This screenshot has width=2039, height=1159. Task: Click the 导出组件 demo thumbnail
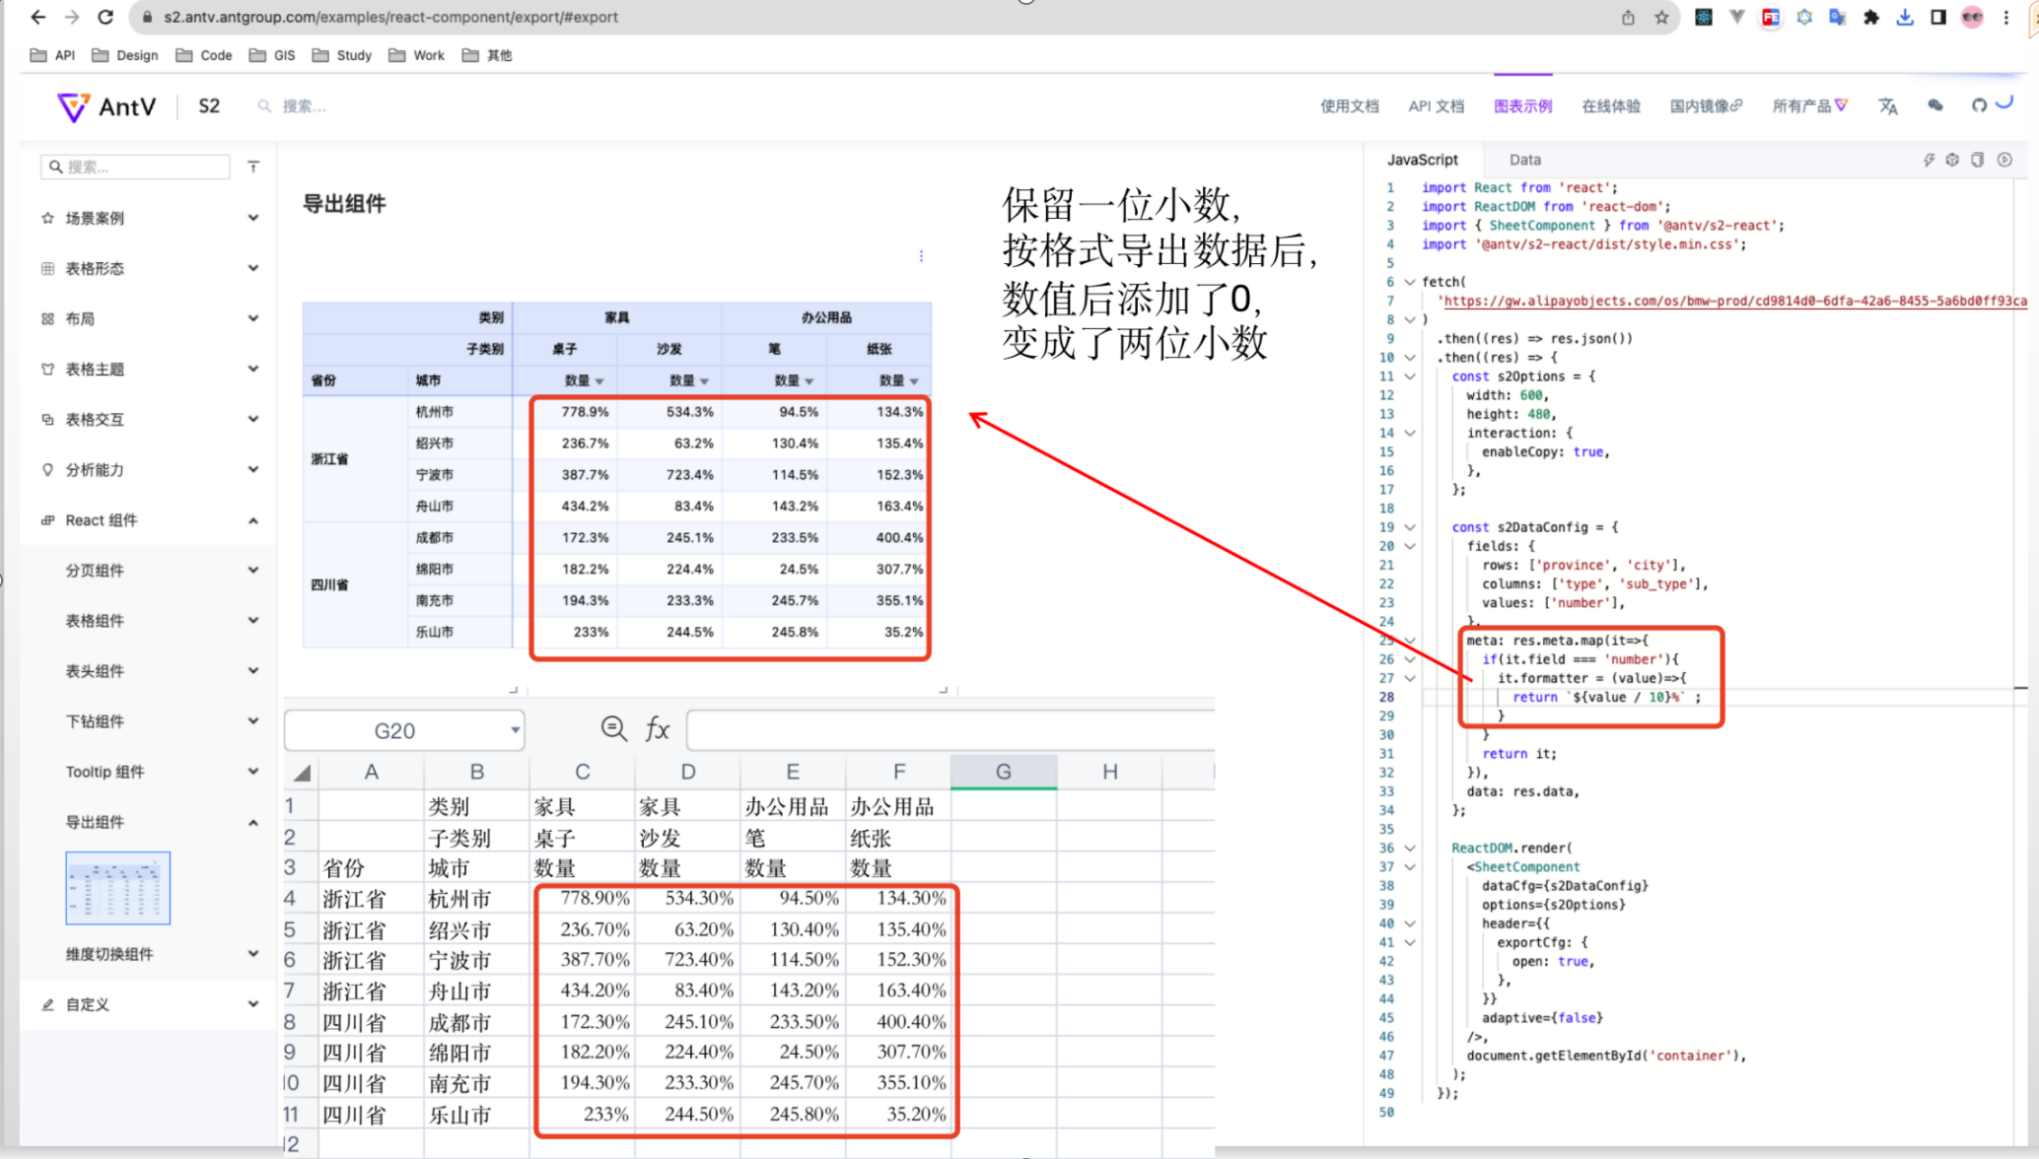117,888
